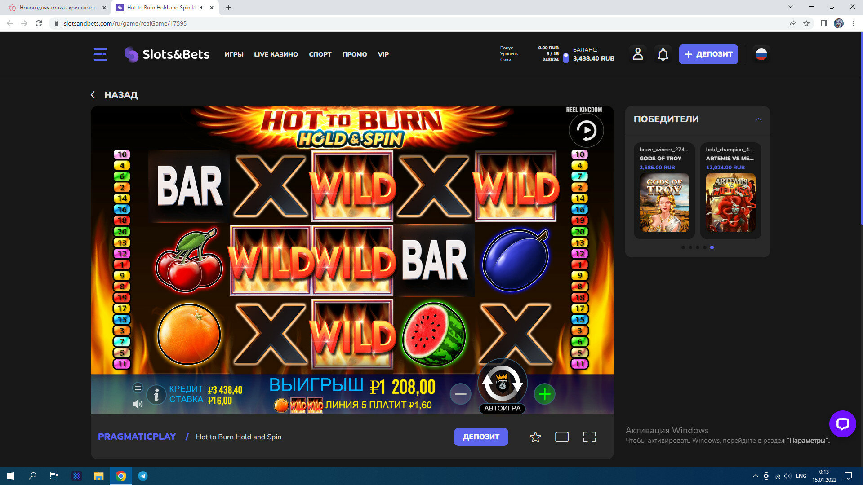The image size is (863, 485).
Task: Open the slot game settings menu
Action: point(138,388)
